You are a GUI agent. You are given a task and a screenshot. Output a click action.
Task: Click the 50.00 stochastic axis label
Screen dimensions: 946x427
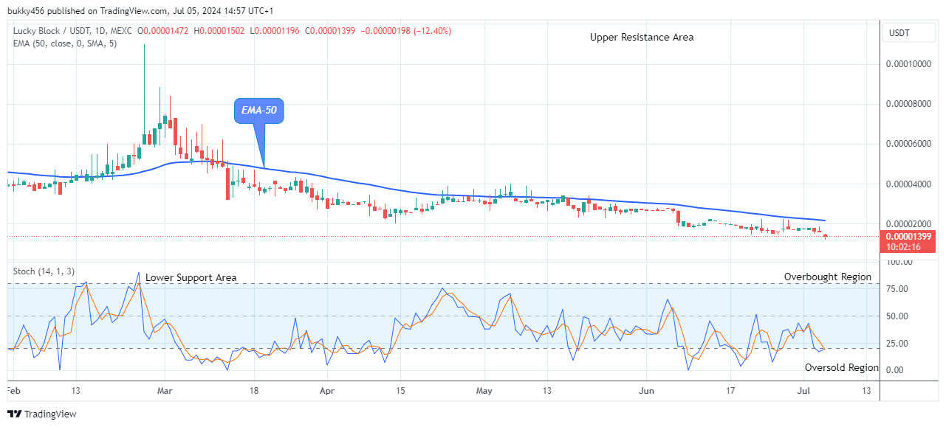pos(897,316)
